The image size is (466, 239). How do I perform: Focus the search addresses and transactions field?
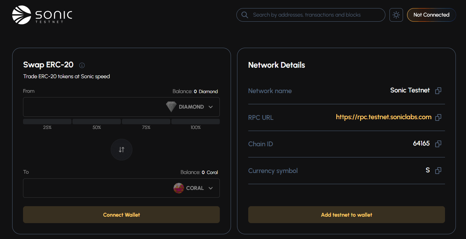pyautogui.click(x=315, y=15)
